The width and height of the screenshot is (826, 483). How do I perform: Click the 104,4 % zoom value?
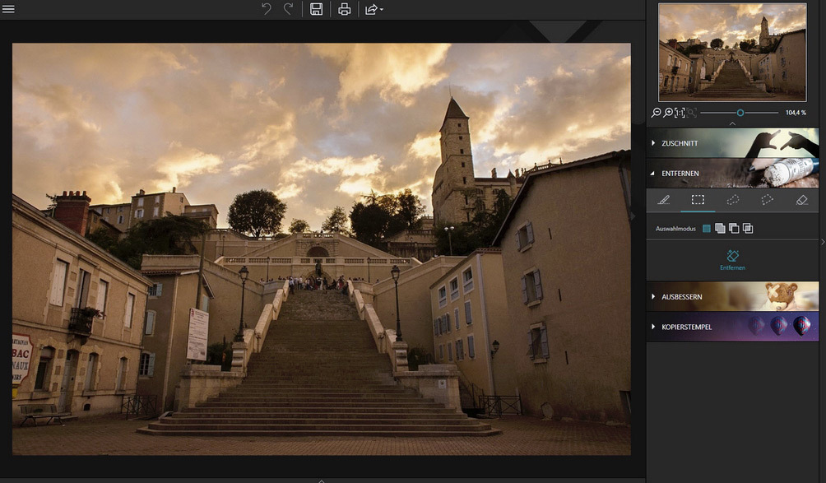coord(796,113)
